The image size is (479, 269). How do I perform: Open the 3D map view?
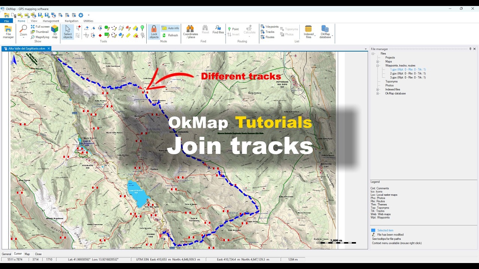[x=55, y=32]
